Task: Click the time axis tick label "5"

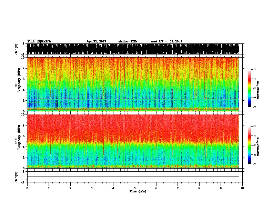Action: [135, 188]
